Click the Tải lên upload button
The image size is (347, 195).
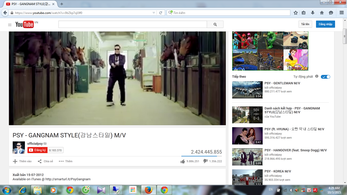click(305, 24)
